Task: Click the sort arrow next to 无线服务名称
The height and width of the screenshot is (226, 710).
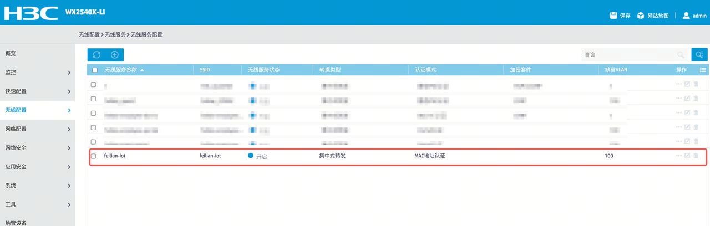Action: pos(142,70)
